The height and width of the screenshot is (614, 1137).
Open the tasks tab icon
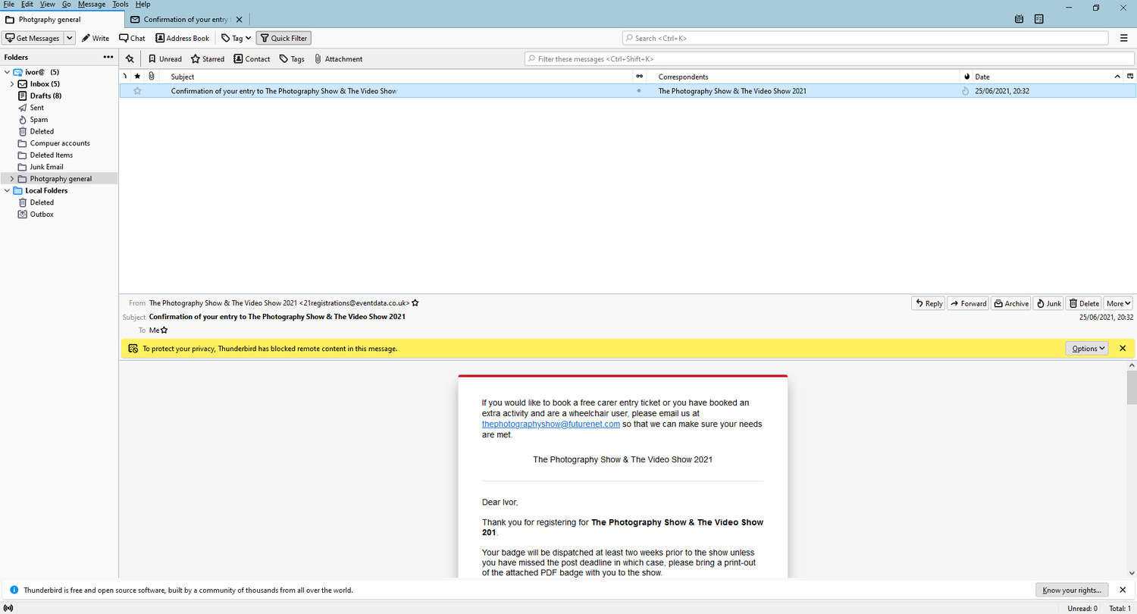(1038, 19)
